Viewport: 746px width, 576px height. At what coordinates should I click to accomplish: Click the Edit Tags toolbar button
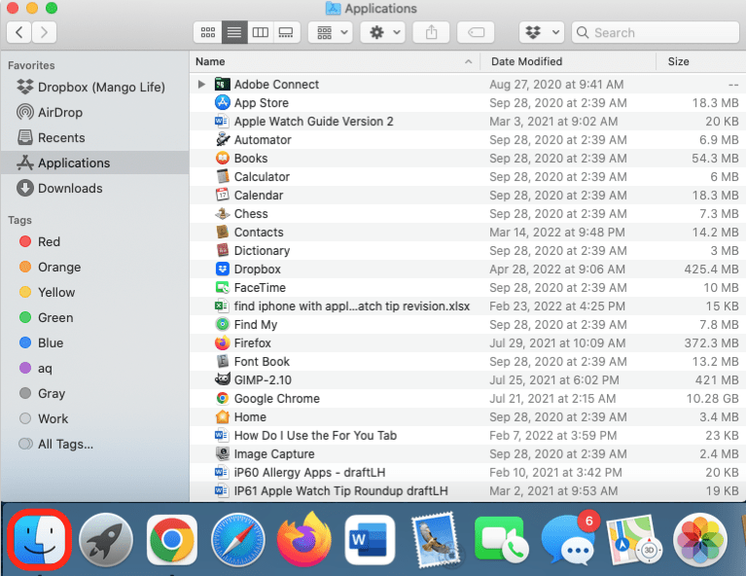(x=476, y=32)
